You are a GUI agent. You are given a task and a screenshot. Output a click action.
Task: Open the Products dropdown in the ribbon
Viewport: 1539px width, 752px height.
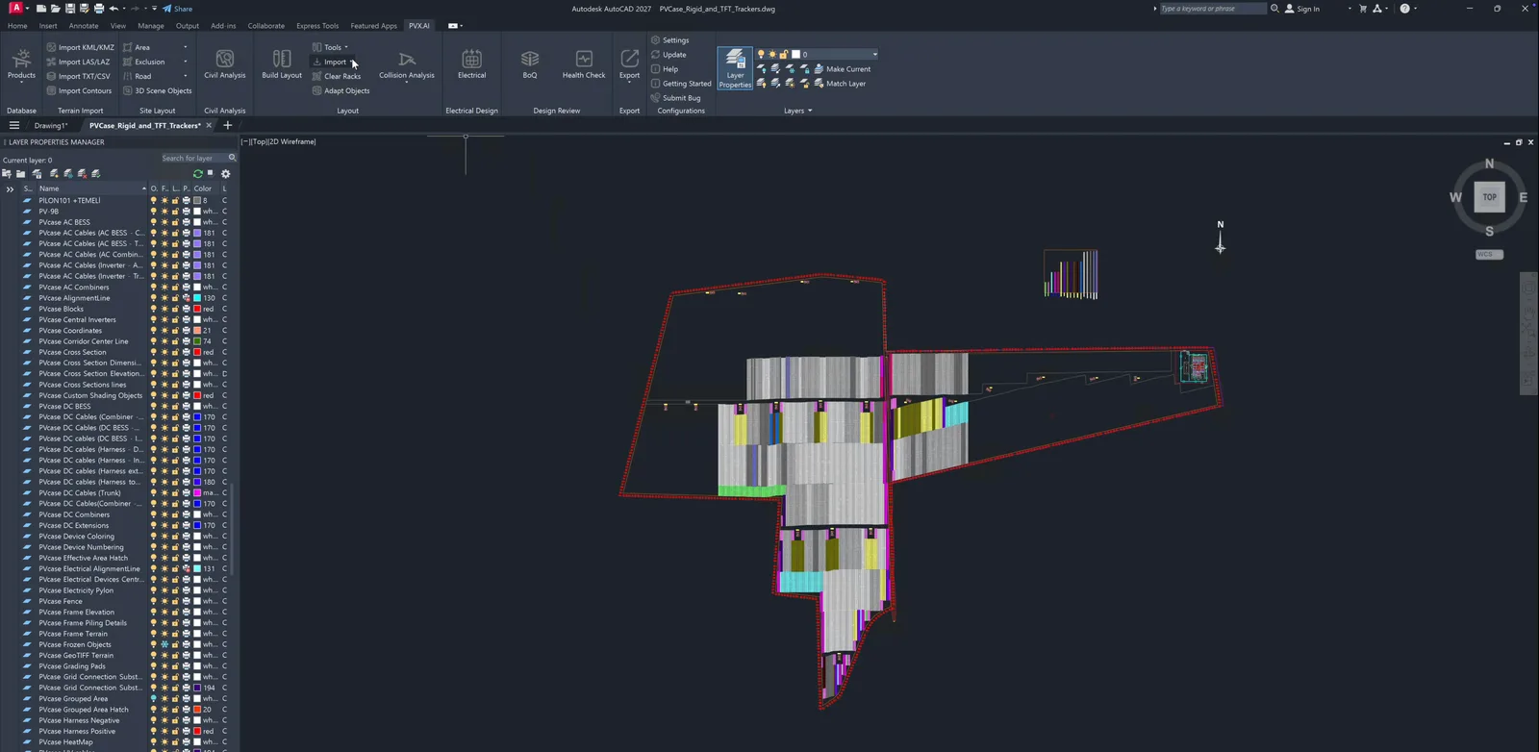(21, 65)
